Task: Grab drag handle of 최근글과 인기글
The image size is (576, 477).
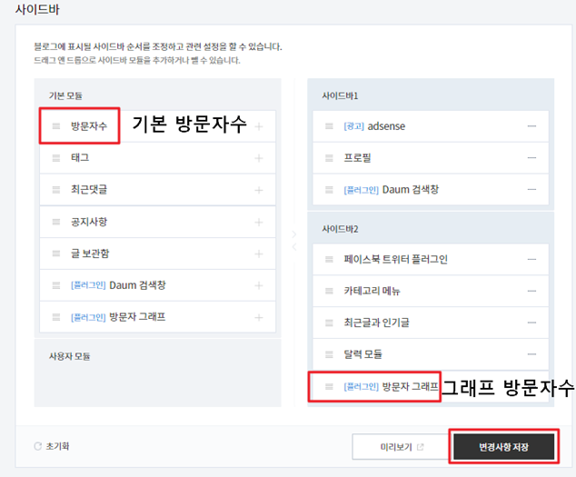Action: [329, 323]
